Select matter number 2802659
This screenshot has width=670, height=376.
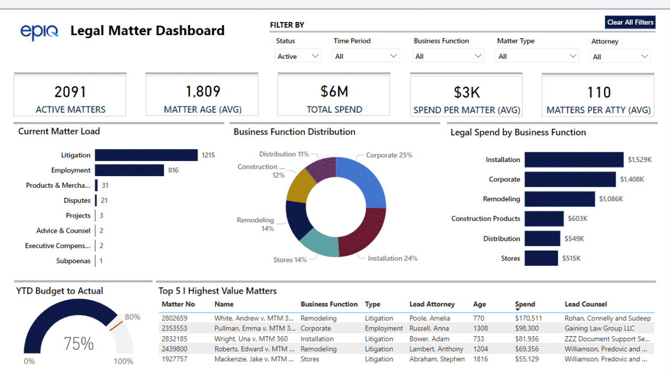click(x=174, y=318)
